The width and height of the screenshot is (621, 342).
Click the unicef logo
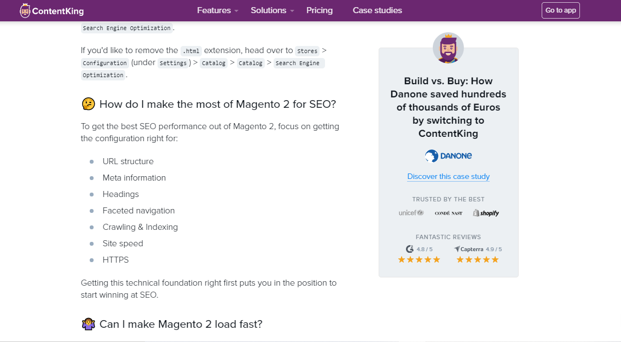(x=411, y=213)
